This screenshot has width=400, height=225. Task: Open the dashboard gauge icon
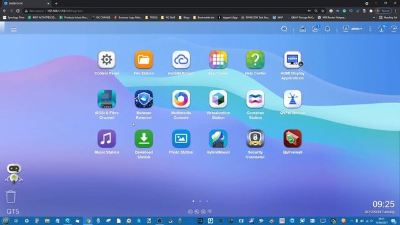pos(394,29)
